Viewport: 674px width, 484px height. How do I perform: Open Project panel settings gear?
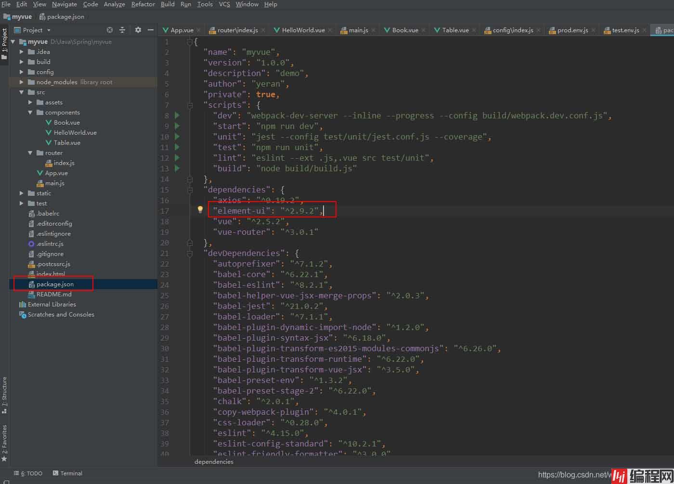tap(138, 30)
